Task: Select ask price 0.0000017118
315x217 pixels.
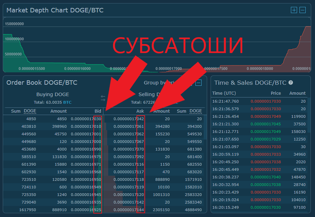Action: (129, 179)
